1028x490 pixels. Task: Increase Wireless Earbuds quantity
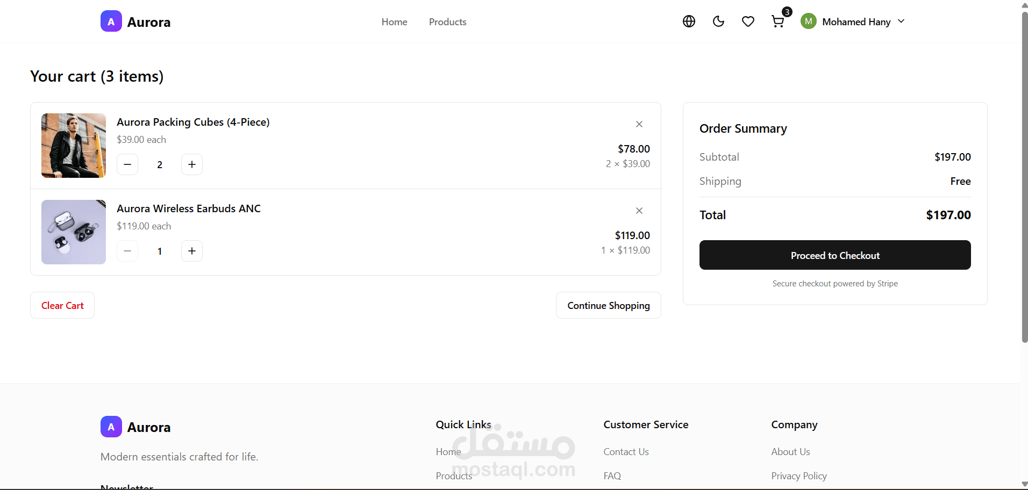[x=192, y=251]
